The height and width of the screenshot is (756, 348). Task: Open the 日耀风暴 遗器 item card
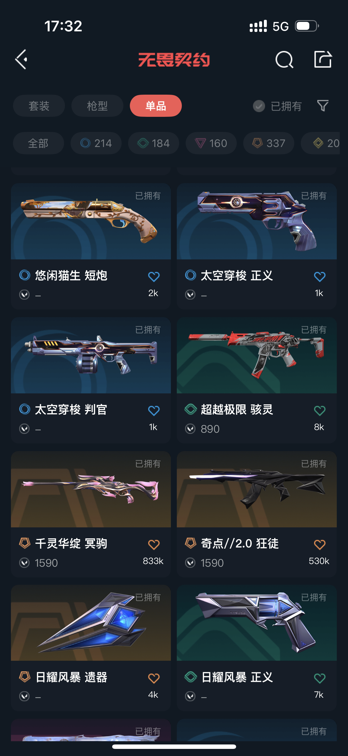click(x=91, y=648)
